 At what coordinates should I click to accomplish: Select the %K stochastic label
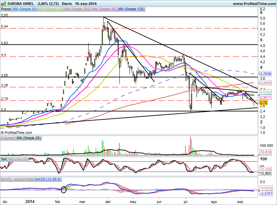tap(4, 159)
